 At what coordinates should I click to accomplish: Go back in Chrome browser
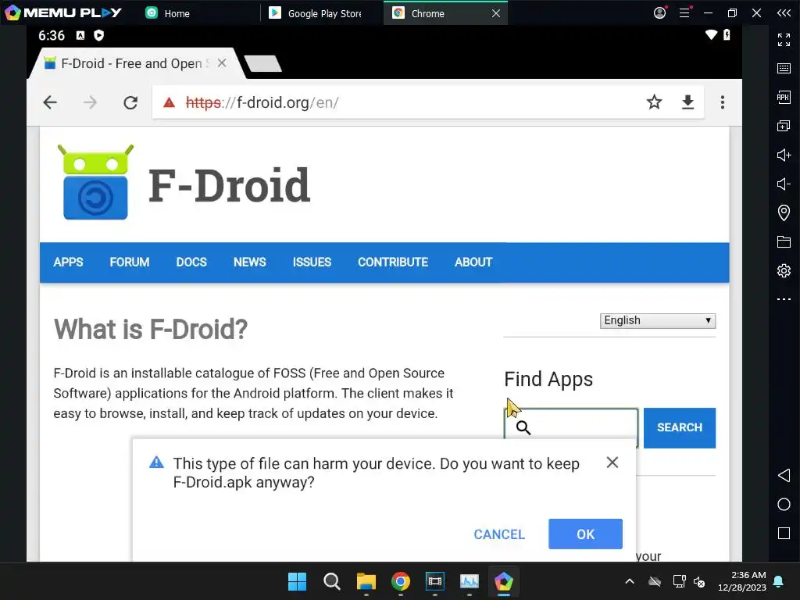click(50, 102)
